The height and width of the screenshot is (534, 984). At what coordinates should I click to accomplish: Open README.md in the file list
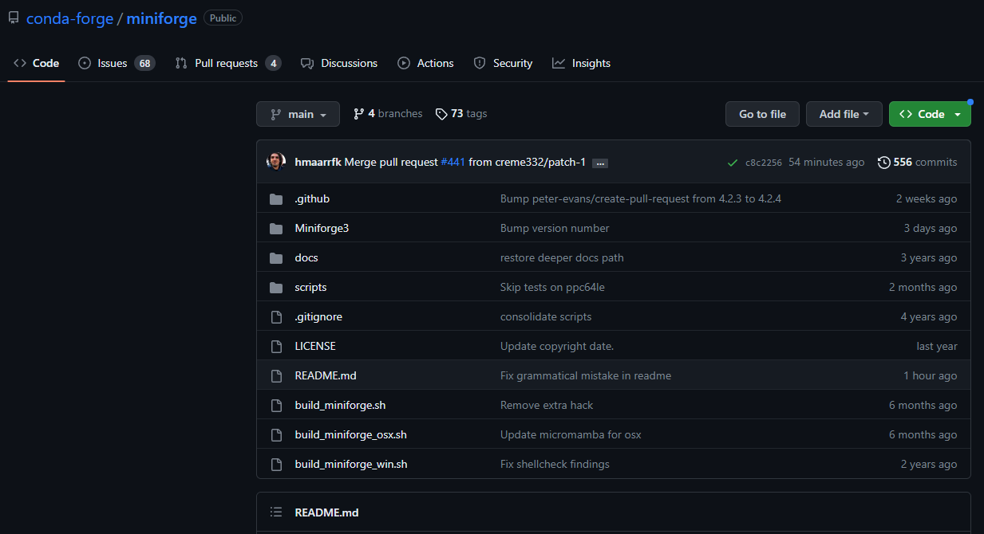[x=326, y=375]
